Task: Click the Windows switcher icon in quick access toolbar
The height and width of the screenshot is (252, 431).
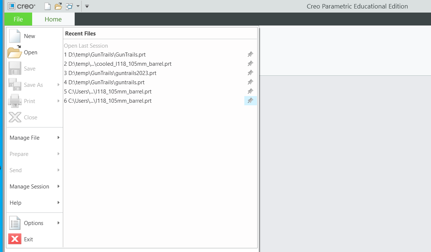Action: [x=69, y=6]
